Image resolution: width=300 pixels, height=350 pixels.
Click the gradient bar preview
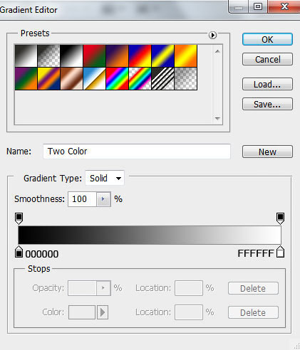[150, 235]
